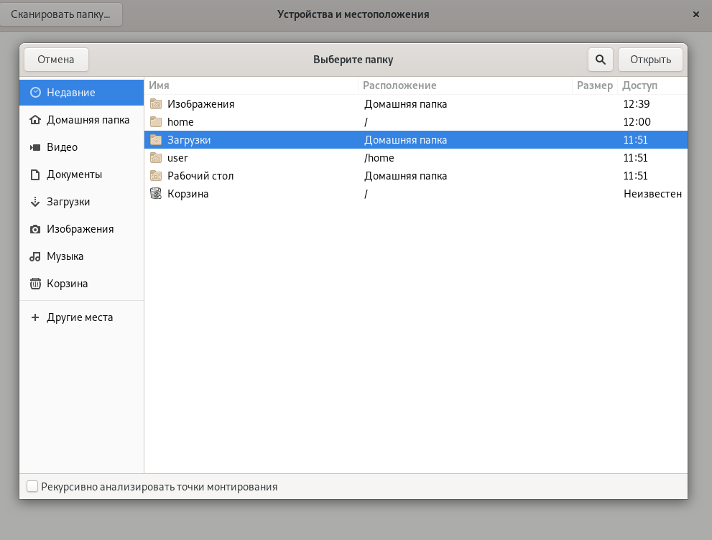Screen dimensions: 712x540
Task: Click the video camera icon for Видео
Action: click(x=35, y=147)
